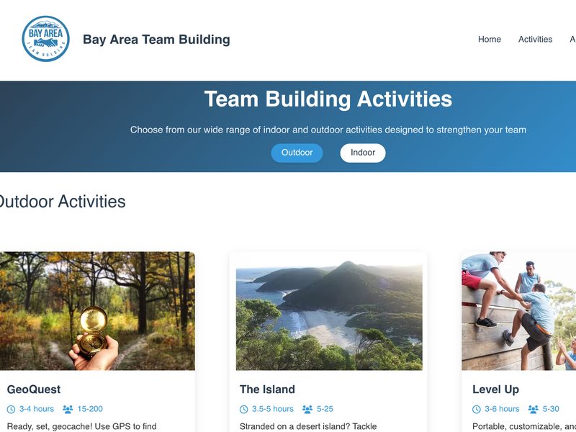
Task: Click the GeoQuest card title
Action: pos(34,390)
